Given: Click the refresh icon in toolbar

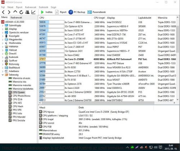Looking at the screenshot, I should point(21,12).
